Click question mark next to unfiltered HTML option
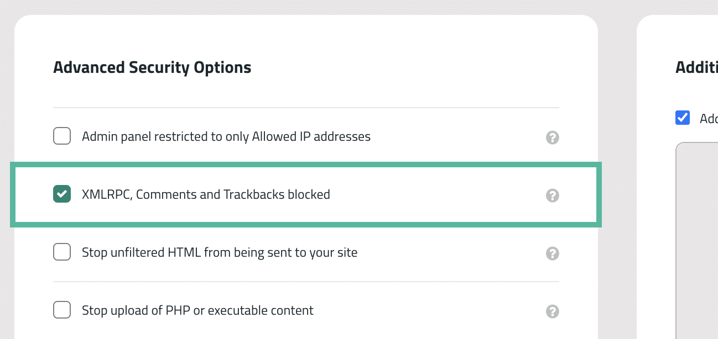This screenshot has width=718, height=339. (552, 253)
